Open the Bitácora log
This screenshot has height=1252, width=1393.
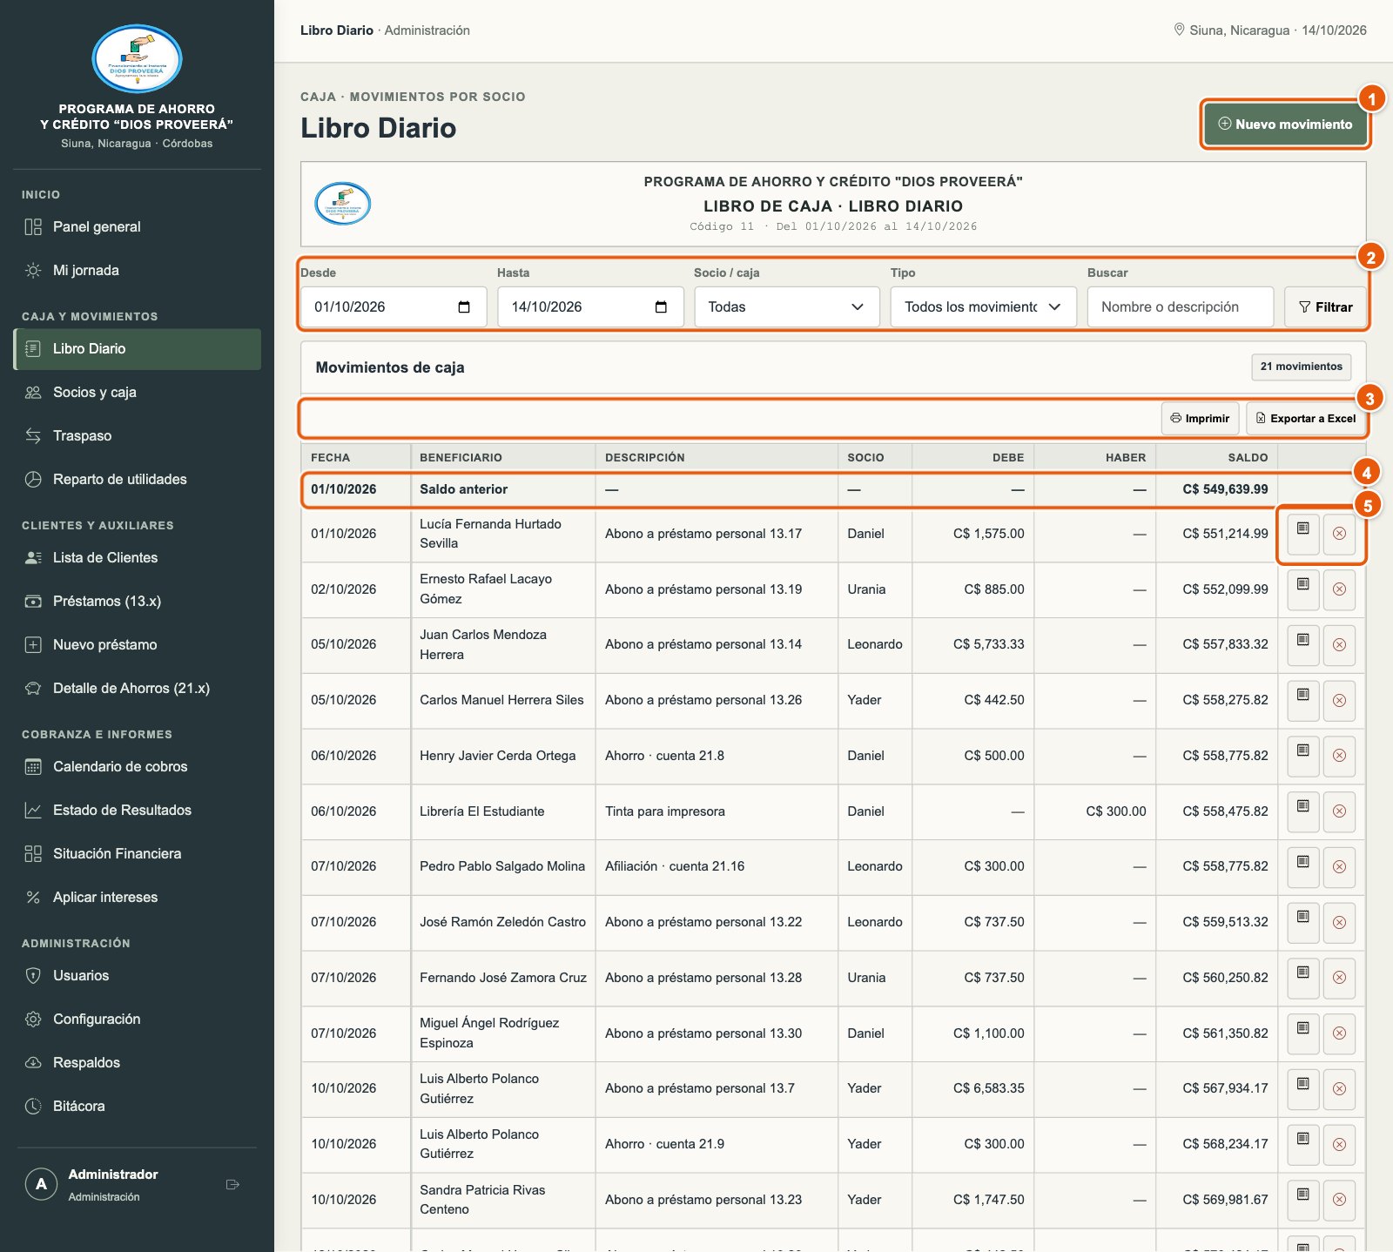click(137, 1107)
